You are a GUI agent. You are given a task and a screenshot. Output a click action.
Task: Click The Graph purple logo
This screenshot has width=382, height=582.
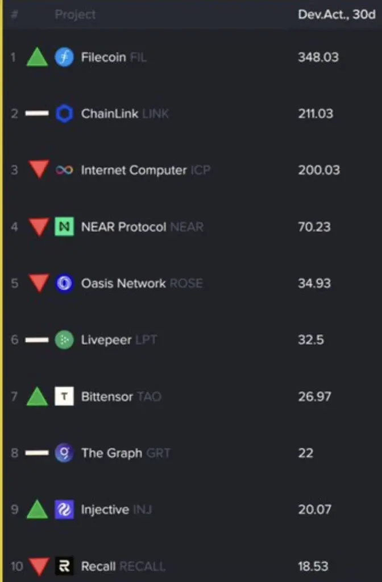(x=64, y=453)
